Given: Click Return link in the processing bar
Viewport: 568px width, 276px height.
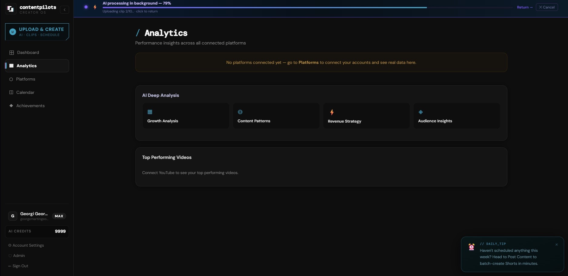Looking at the screenshot, I should [525, 7].
